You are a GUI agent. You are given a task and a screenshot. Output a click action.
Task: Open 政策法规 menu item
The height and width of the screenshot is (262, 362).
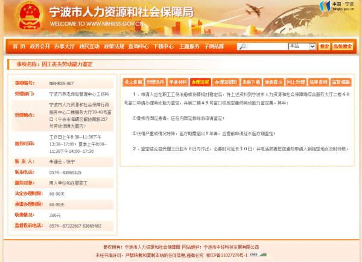pyautogui.click(x=114, y=46)
